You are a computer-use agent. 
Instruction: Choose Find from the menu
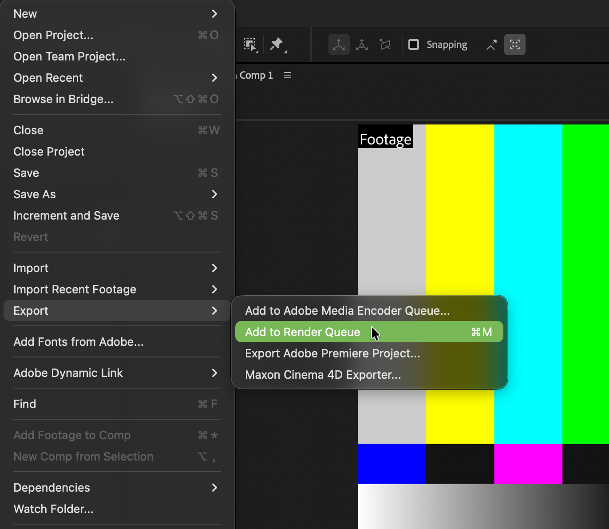[x=117, y=404]
